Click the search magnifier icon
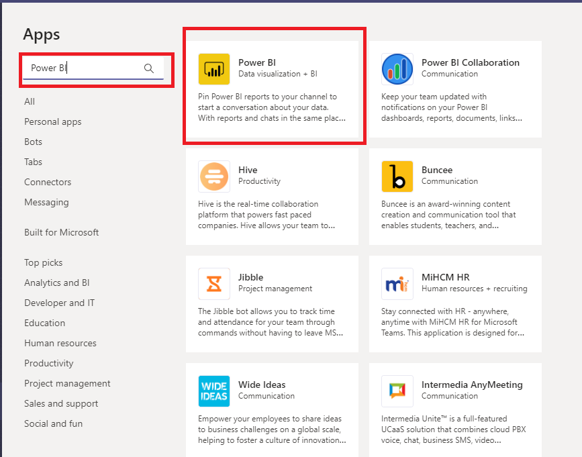 tap(149, 68)
